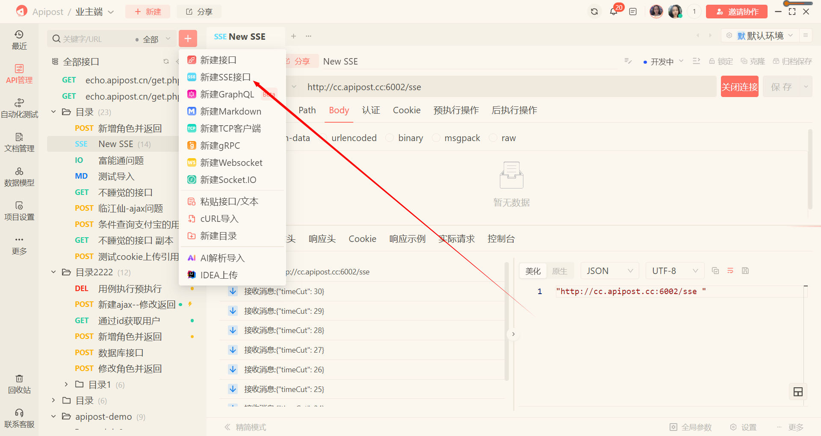Open API管理 in sidebar
This screenshot has height=436, width=821.
point(19,74)
